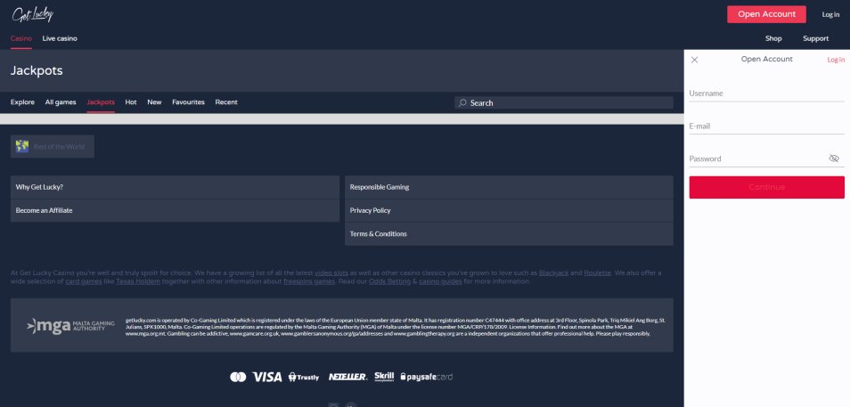Click the Rest of the World globe icon
Viewport: 850px width, 407px height.
(22, 146)
